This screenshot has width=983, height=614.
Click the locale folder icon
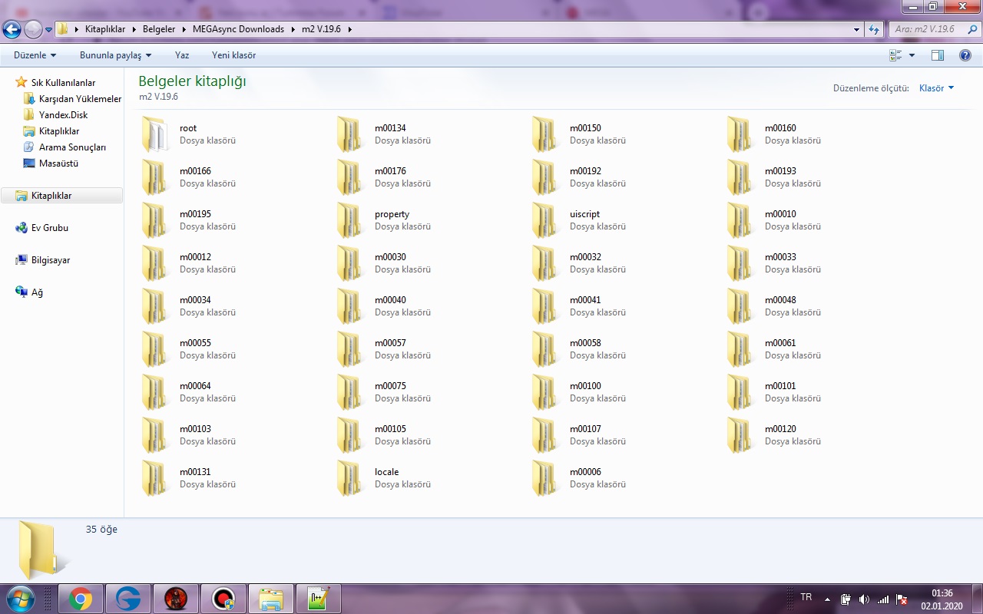click(x=349, y=478)
